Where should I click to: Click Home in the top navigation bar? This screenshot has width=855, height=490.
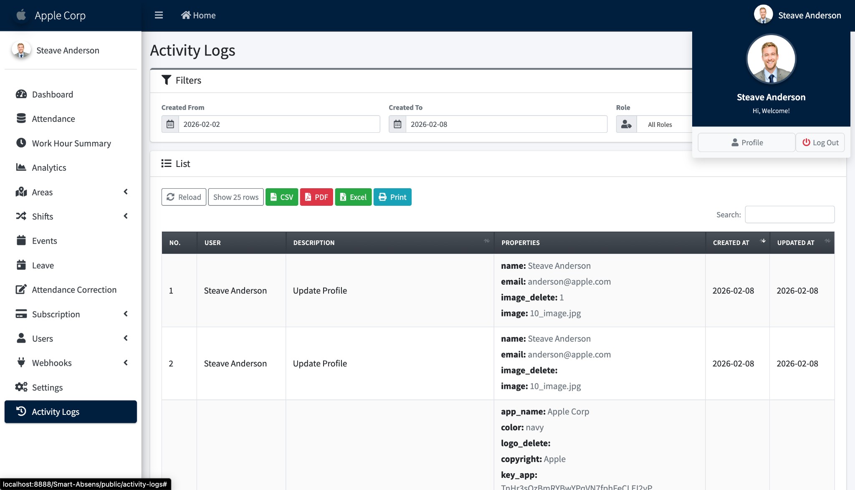click(x=198, y=15)
